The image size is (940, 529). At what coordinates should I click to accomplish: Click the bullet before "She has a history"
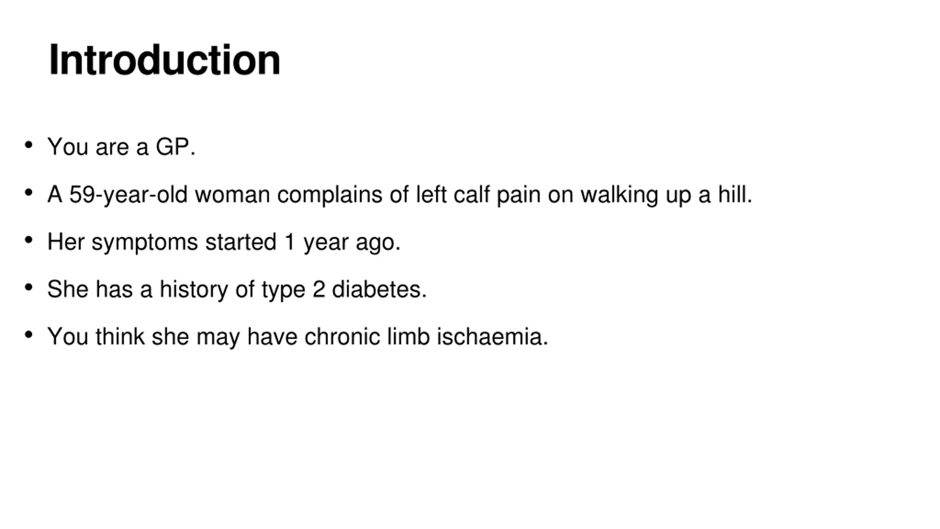pyautogui.click(x=29, y=287)
